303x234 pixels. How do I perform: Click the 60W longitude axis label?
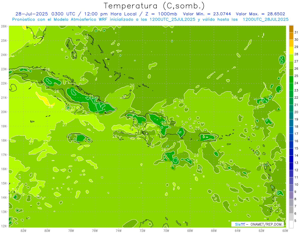(285, 230)
